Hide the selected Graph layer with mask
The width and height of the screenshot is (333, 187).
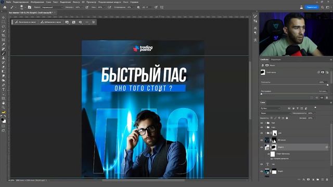262,147
